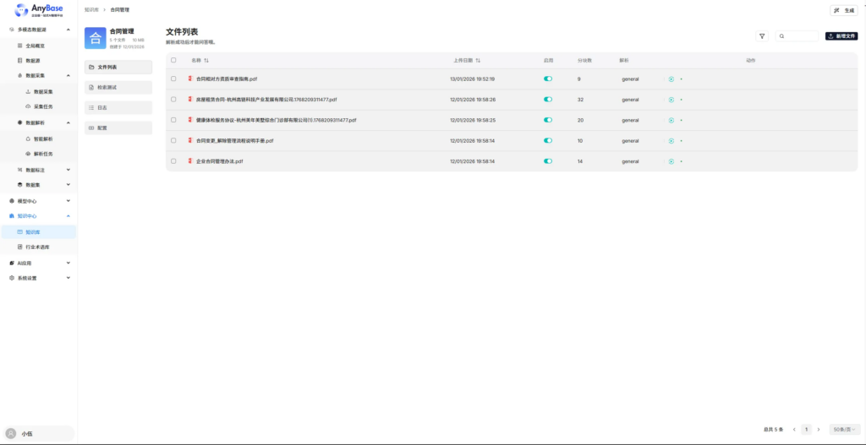This screenshot has height=445, width=866.
Task: Check the select-all checkbox in the table header
Action: pos(173,61)
